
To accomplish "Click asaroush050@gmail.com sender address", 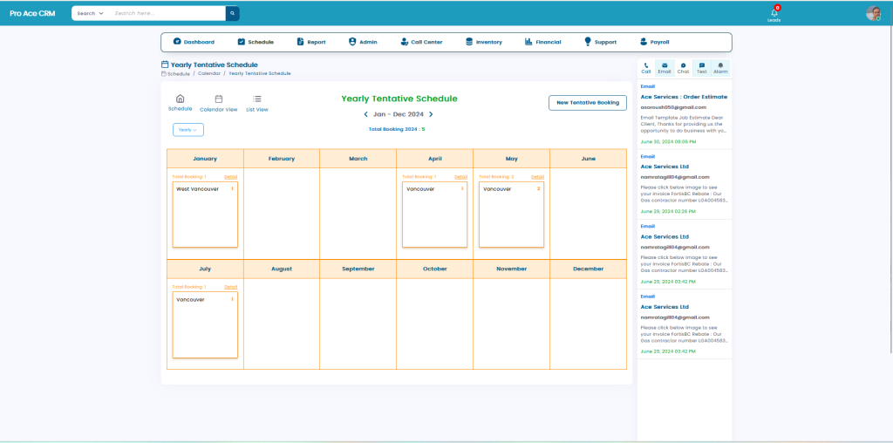I will 674,107.
